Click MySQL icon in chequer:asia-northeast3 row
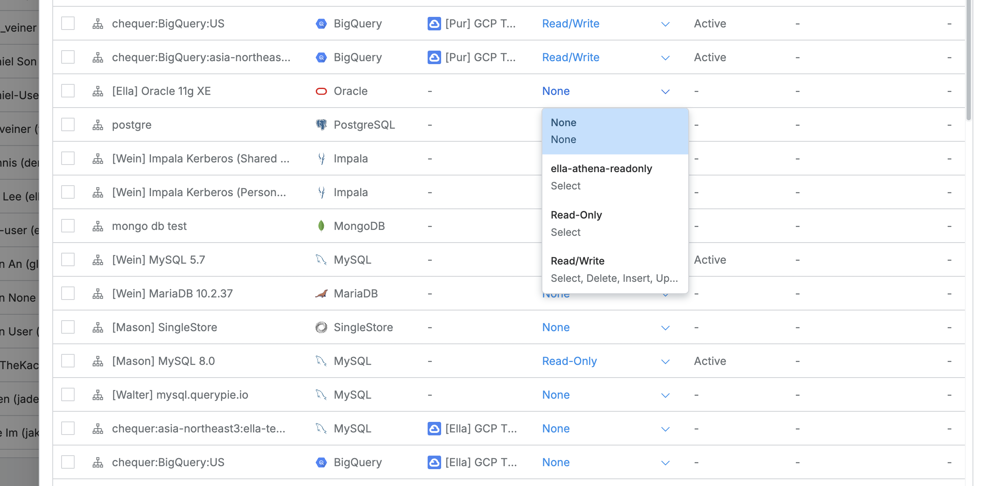This screenshot has height=486, width=986. click(x=321, y=429)
